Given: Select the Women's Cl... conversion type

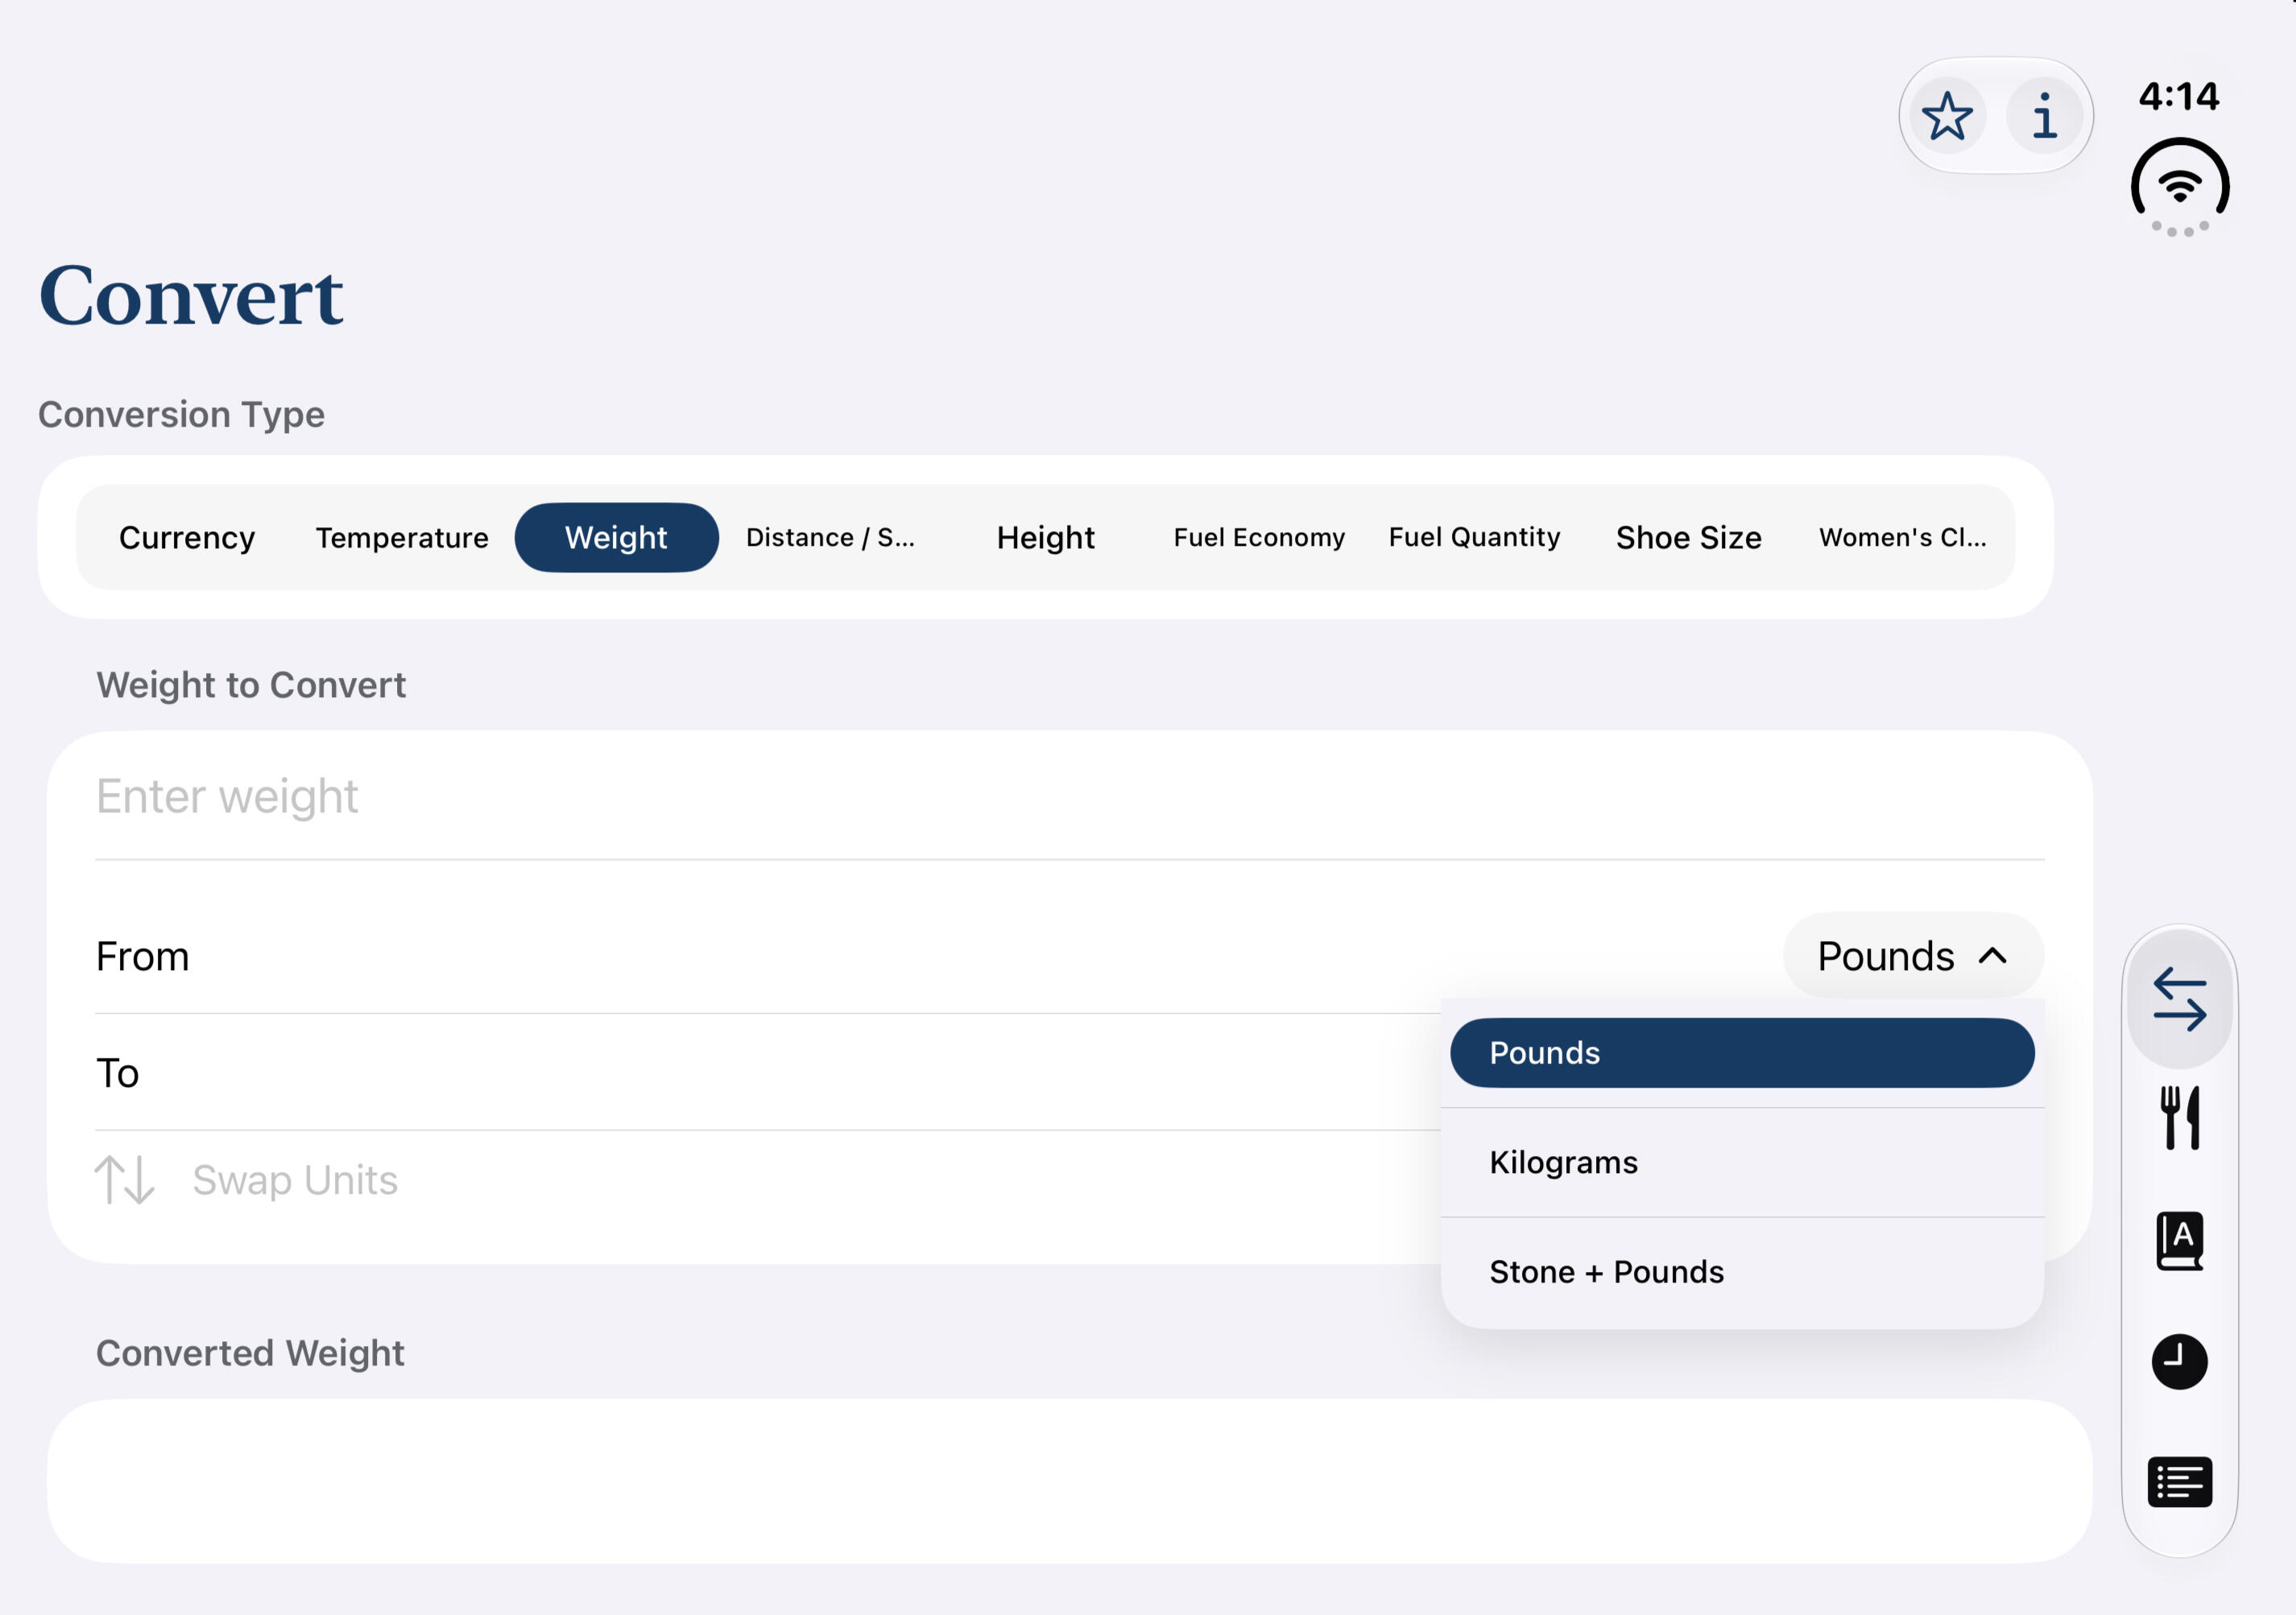Looking at the screenshot, I should coord(1902,538).
